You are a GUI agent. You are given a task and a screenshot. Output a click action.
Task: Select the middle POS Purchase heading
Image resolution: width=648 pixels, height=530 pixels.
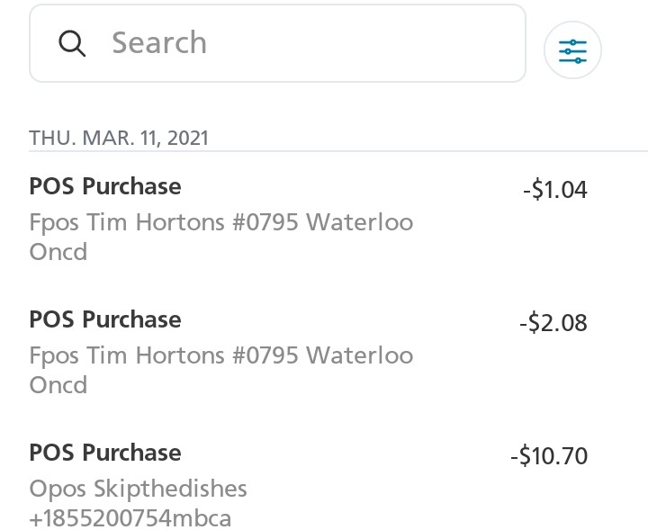tap(105, 319)
